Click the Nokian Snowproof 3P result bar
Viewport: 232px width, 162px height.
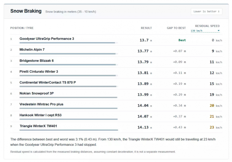click(69, 97)
